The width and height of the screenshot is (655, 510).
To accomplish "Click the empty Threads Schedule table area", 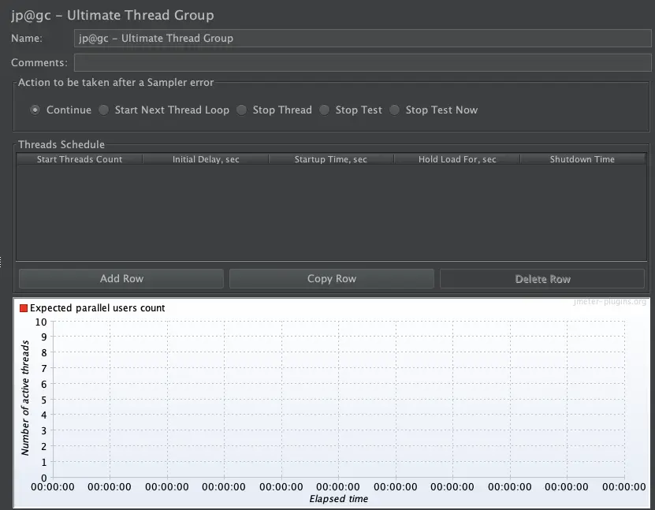I will (x=331, y=213).
